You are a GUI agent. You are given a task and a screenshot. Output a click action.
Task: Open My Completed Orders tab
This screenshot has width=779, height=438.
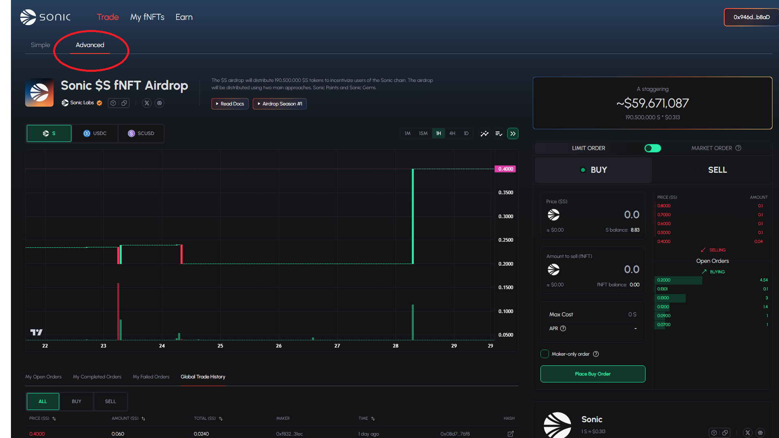[97, 377]
